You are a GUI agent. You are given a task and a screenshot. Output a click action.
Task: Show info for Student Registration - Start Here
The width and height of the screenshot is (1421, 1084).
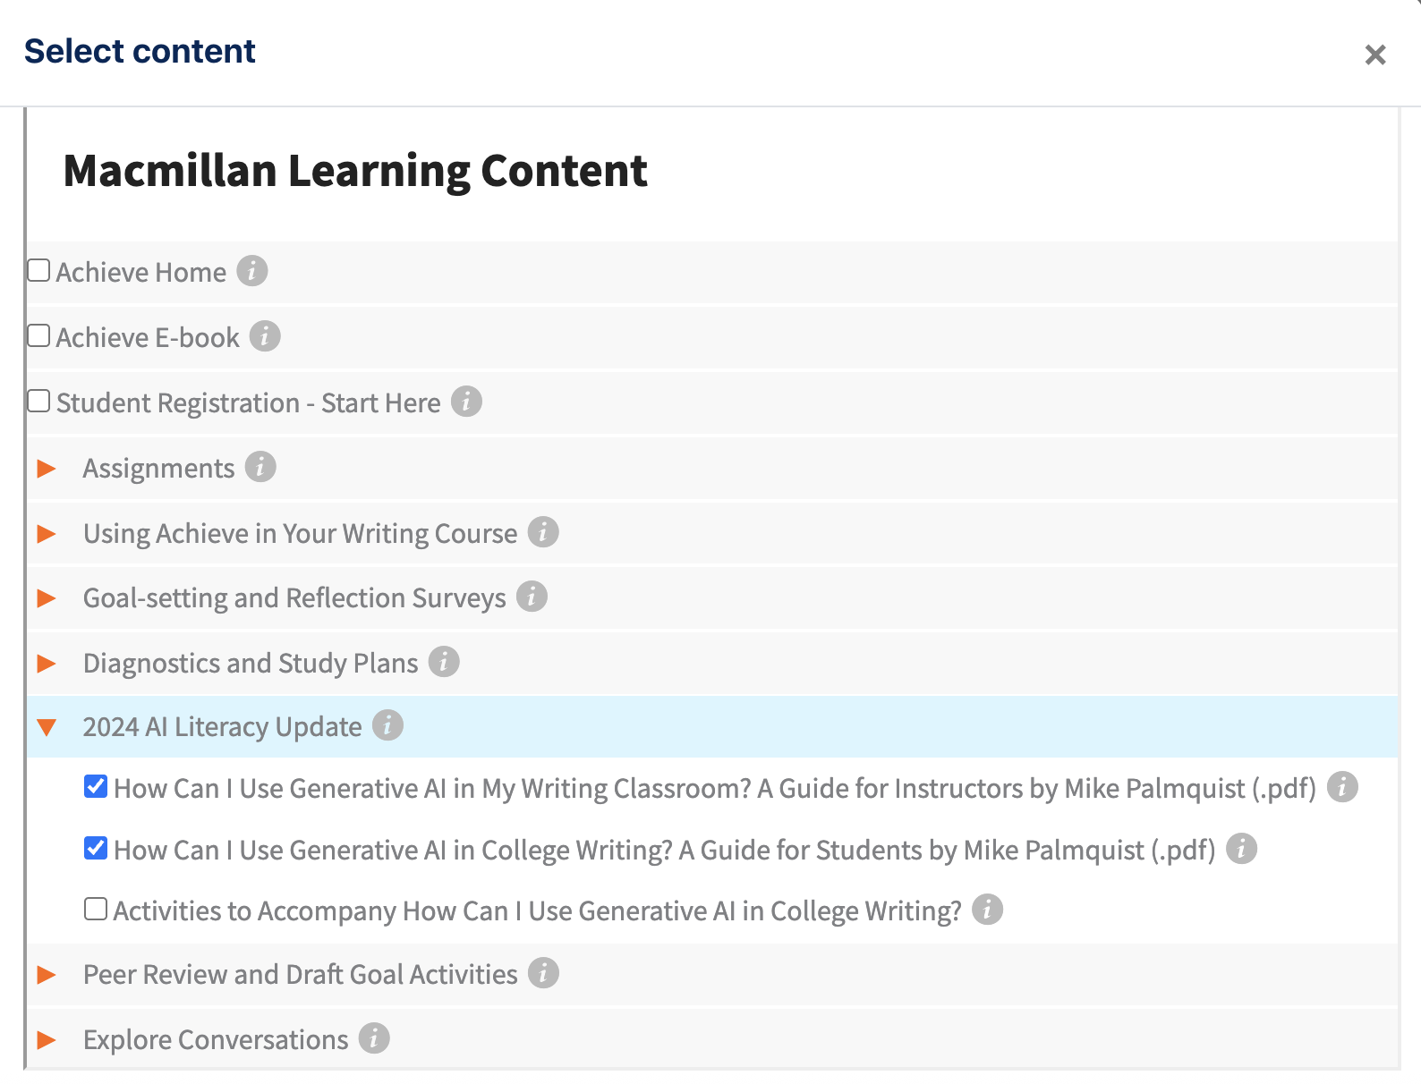tap(466, 402)
